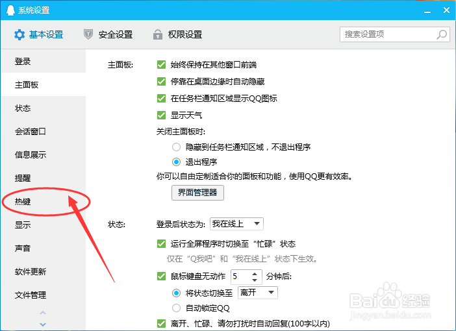Image resolution: width=456 pixels, height=331 pixels.
Task: Uncheck 停靠在桌面边缘时自动隐藏
Action: 161,81
